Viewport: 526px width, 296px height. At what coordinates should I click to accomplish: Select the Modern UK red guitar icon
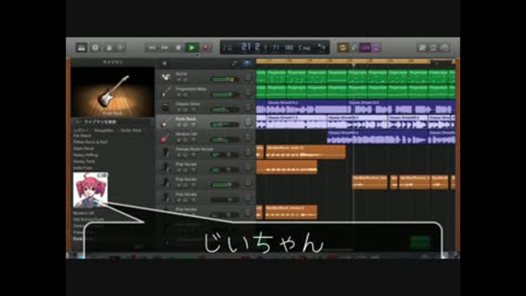pyautogui.click(x=165, y=137)
